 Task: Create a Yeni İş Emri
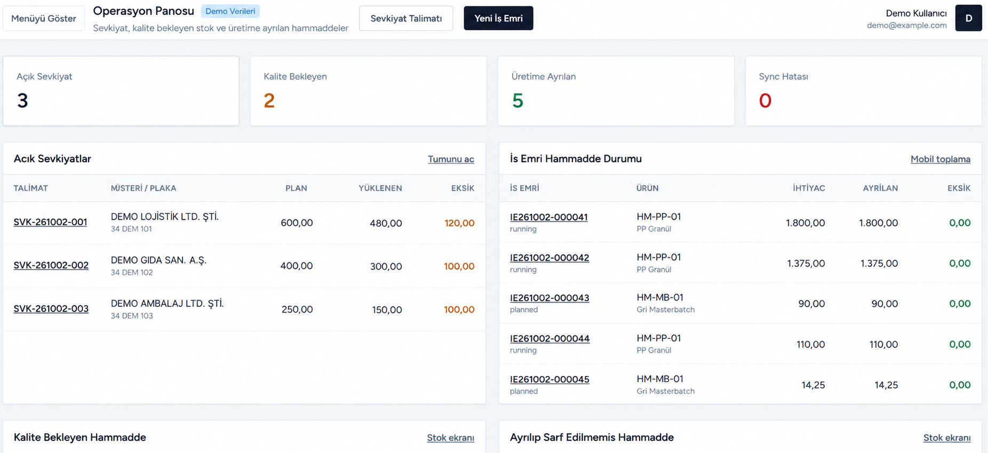(498, 18)
